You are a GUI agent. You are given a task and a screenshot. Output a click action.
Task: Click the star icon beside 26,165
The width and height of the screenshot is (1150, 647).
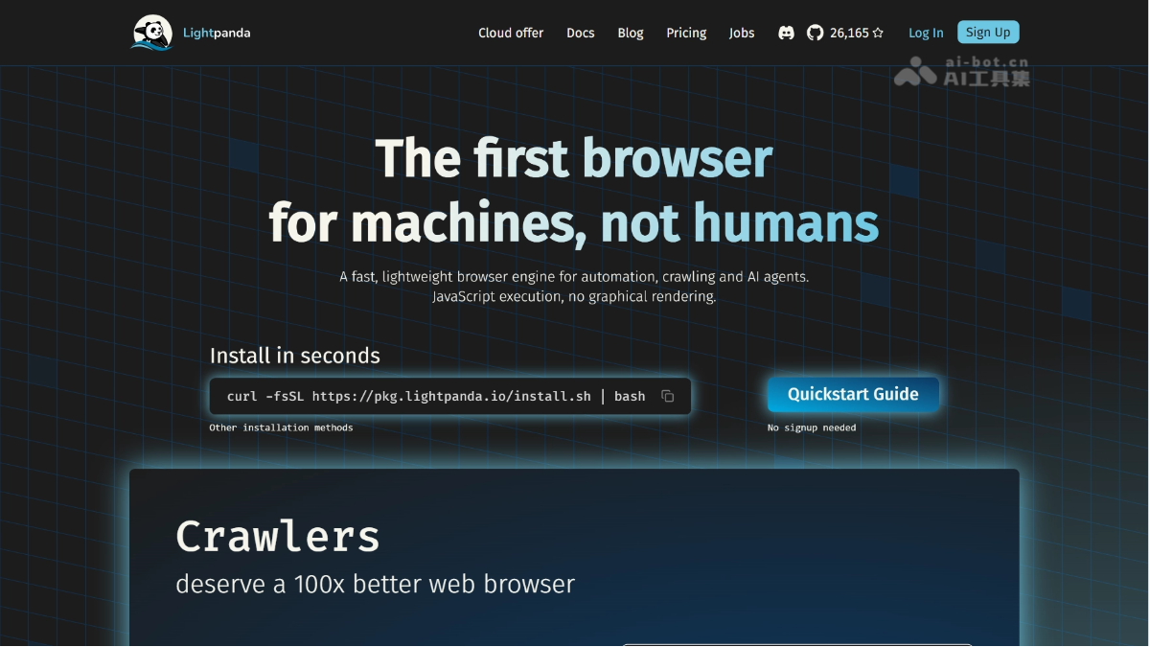pyautogui.click(x=878, y=33)
